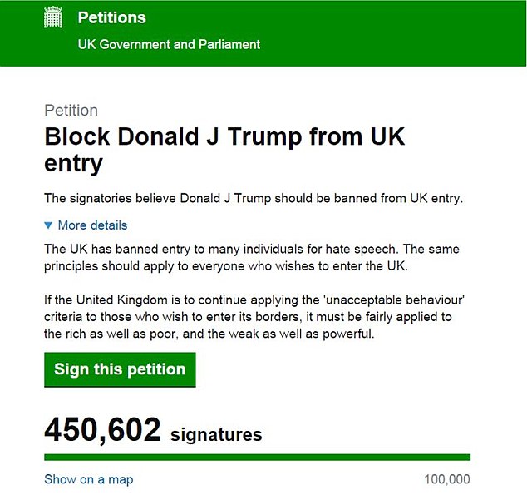Click the grey Petition label above the title
The height and width of the screenshot is (500, 527).
[x=71, y=111]
